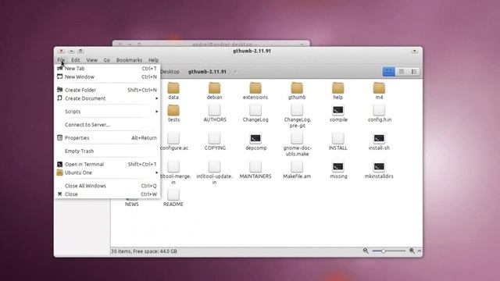Select the gthumb folder icon
The width and height of the screenshot is (500, 281).
pyautogui.click(x=297, y=87)
